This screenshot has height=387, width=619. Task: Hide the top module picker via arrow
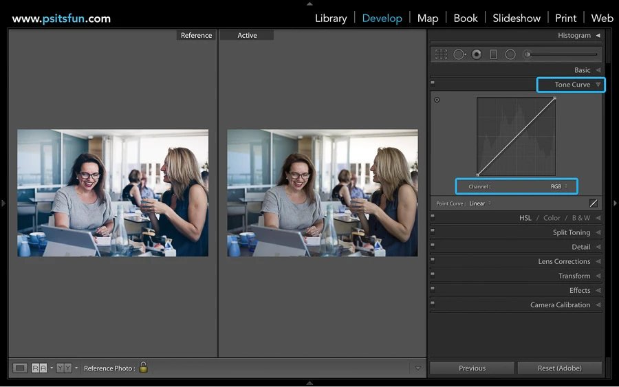pos(309,3)
